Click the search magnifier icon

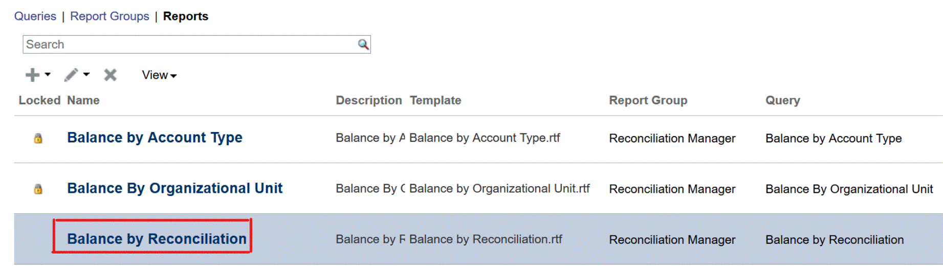[x=363, y=45]
